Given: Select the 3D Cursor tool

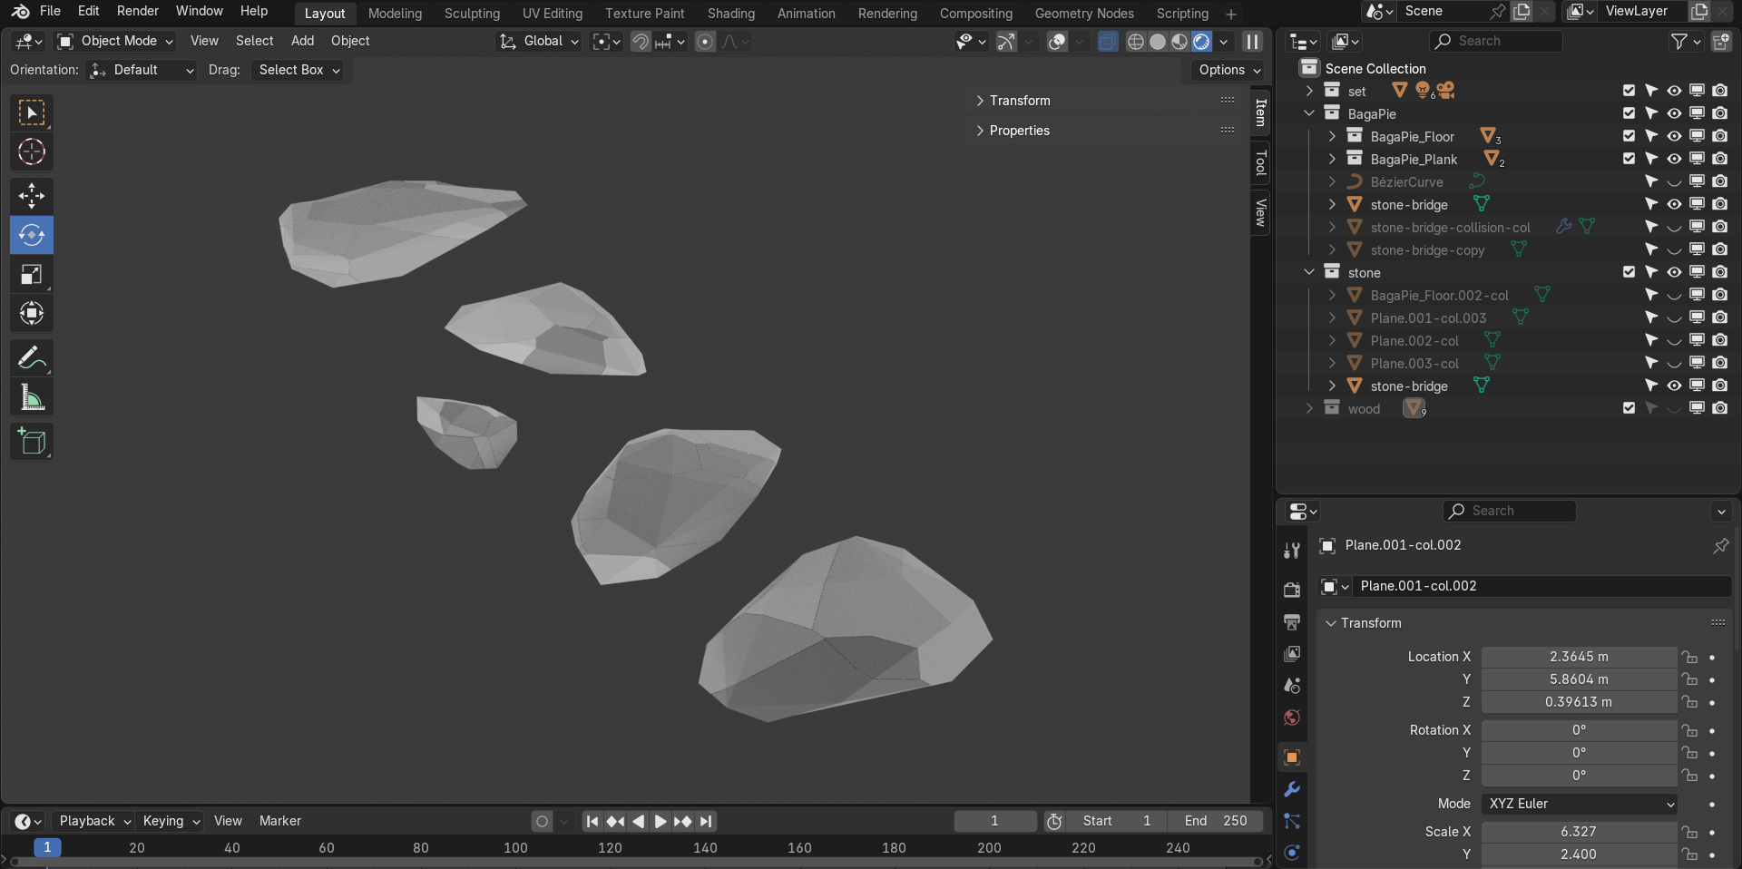Looking at the screenshot, I should pos(32,152).
